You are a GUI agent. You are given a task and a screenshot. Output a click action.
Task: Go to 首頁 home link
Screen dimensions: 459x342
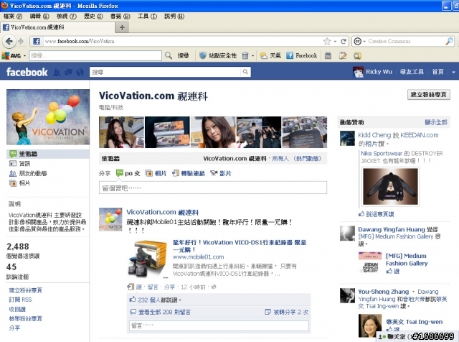[438, 72]
